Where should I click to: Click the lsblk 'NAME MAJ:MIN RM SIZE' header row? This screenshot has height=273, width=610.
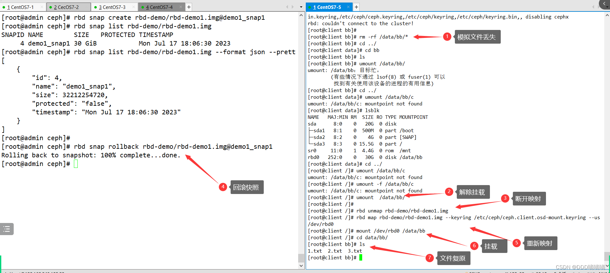click(368, 117)
